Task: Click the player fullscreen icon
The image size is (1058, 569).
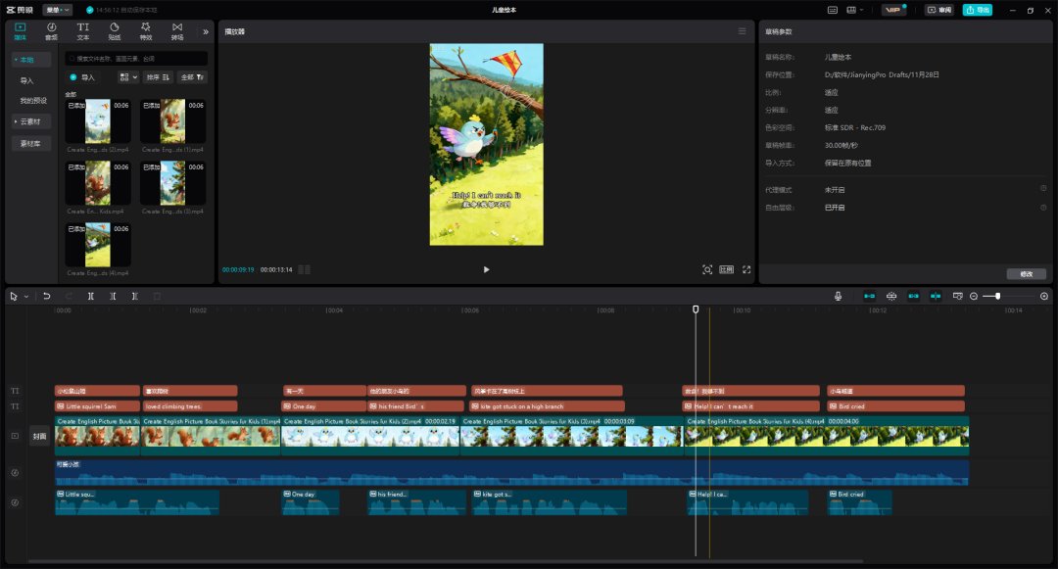Action: pyautogui.click(x=746, y=269)
